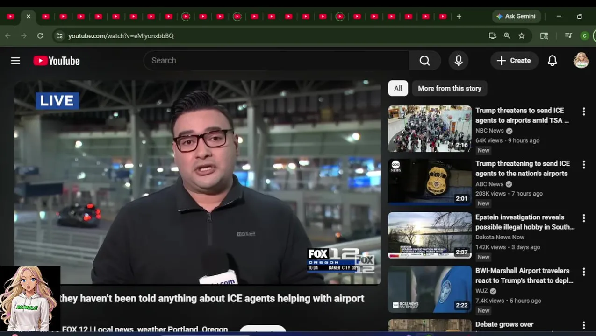Open 'Debate grows over' video title
Image resolution: width=596 pixels, height=336 pixels.
tap(504, 324)
